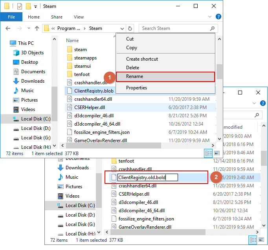
Task: Choose Delete from the context menu
Action: coord(132,68)
